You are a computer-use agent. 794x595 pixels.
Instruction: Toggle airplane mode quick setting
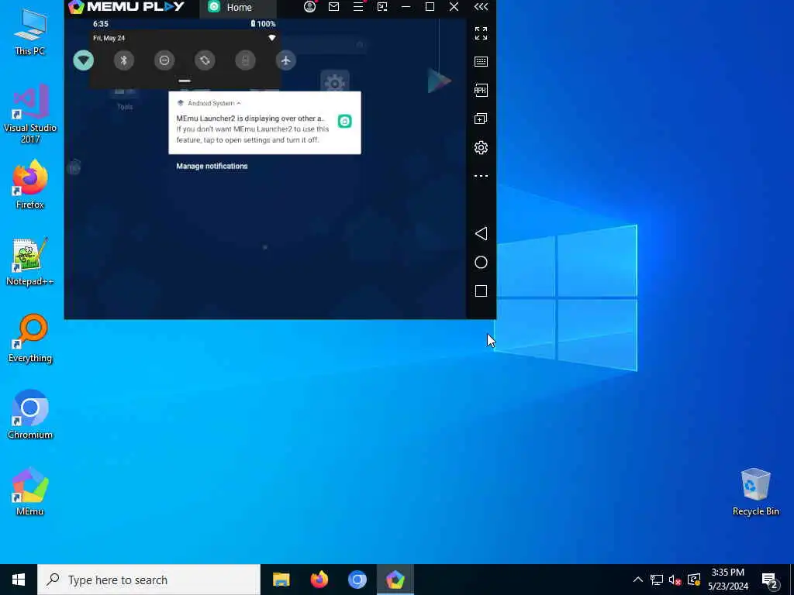285,60
